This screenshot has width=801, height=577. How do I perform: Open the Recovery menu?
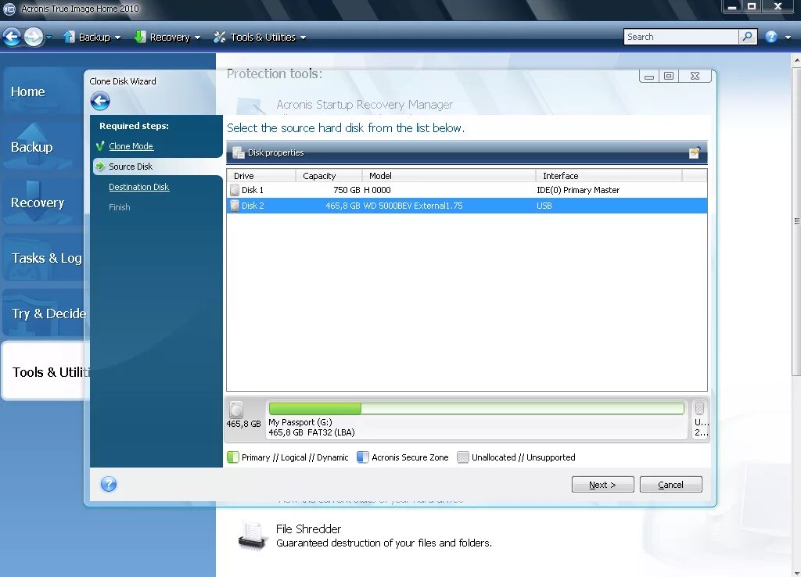pyautogui.click(x=167, y=37)
